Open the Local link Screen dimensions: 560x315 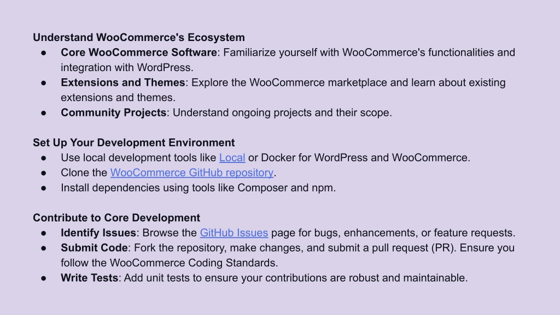coord(232,157)
